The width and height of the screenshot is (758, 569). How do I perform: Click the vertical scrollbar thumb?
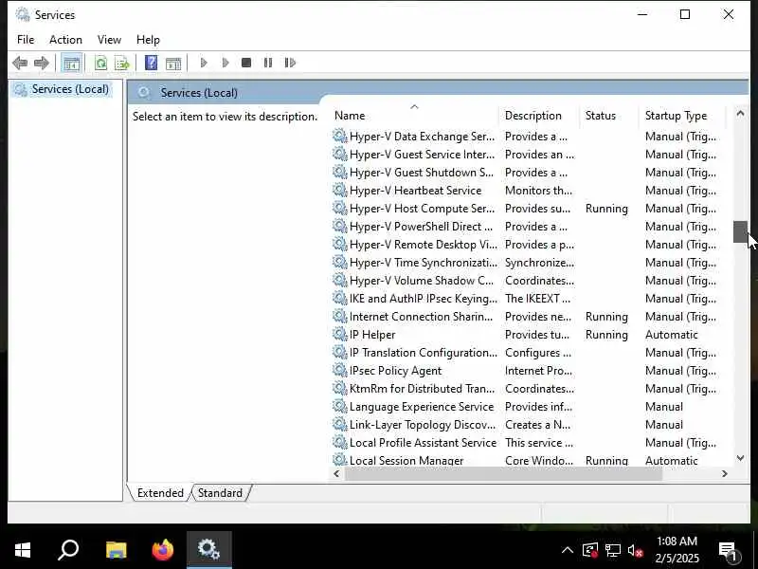740,231
